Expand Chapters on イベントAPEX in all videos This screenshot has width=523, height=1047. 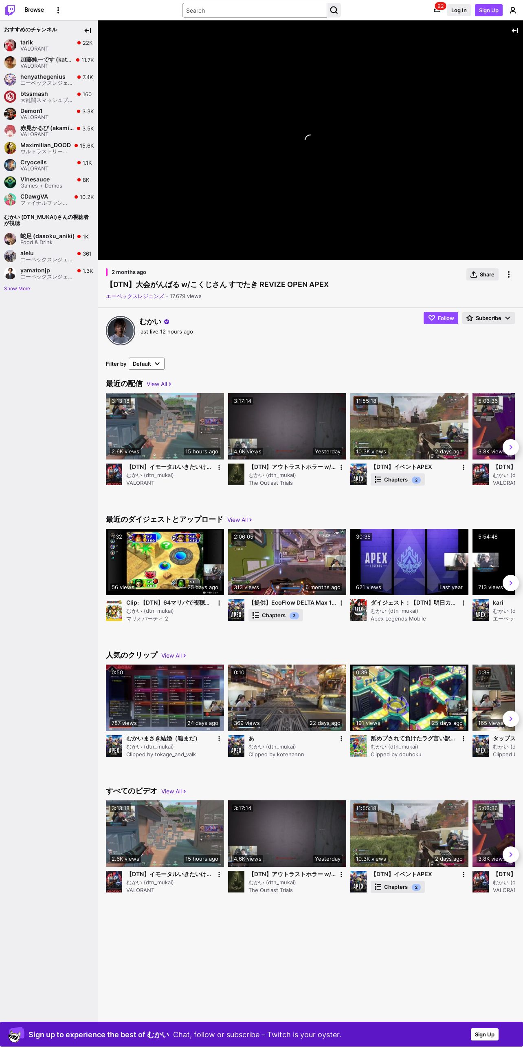click(x=398, y=887)
